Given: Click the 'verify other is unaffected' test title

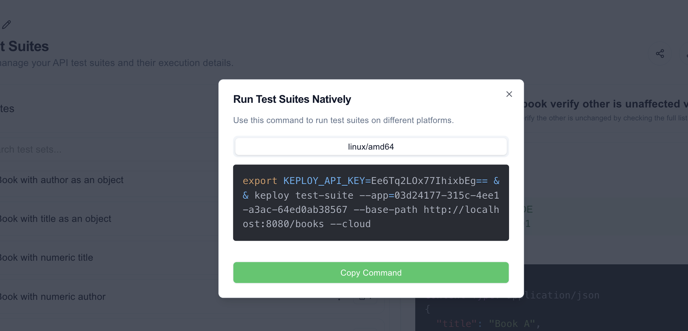Looking at the screenshot, I should 603,104.
